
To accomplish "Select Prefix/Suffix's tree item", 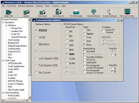I will click(x=14, y=95).
